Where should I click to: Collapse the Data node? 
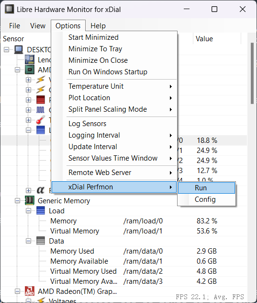(x=28, y=241)
